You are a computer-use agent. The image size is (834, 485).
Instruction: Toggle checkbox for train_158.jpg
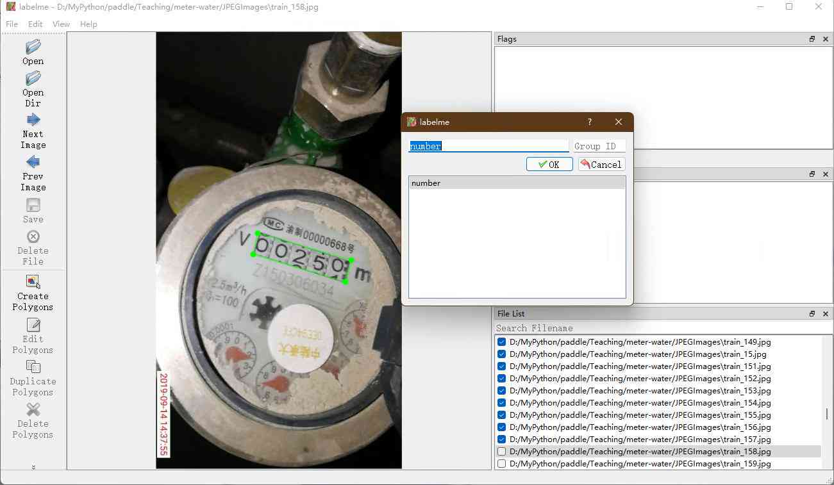(x=502, y=452)
